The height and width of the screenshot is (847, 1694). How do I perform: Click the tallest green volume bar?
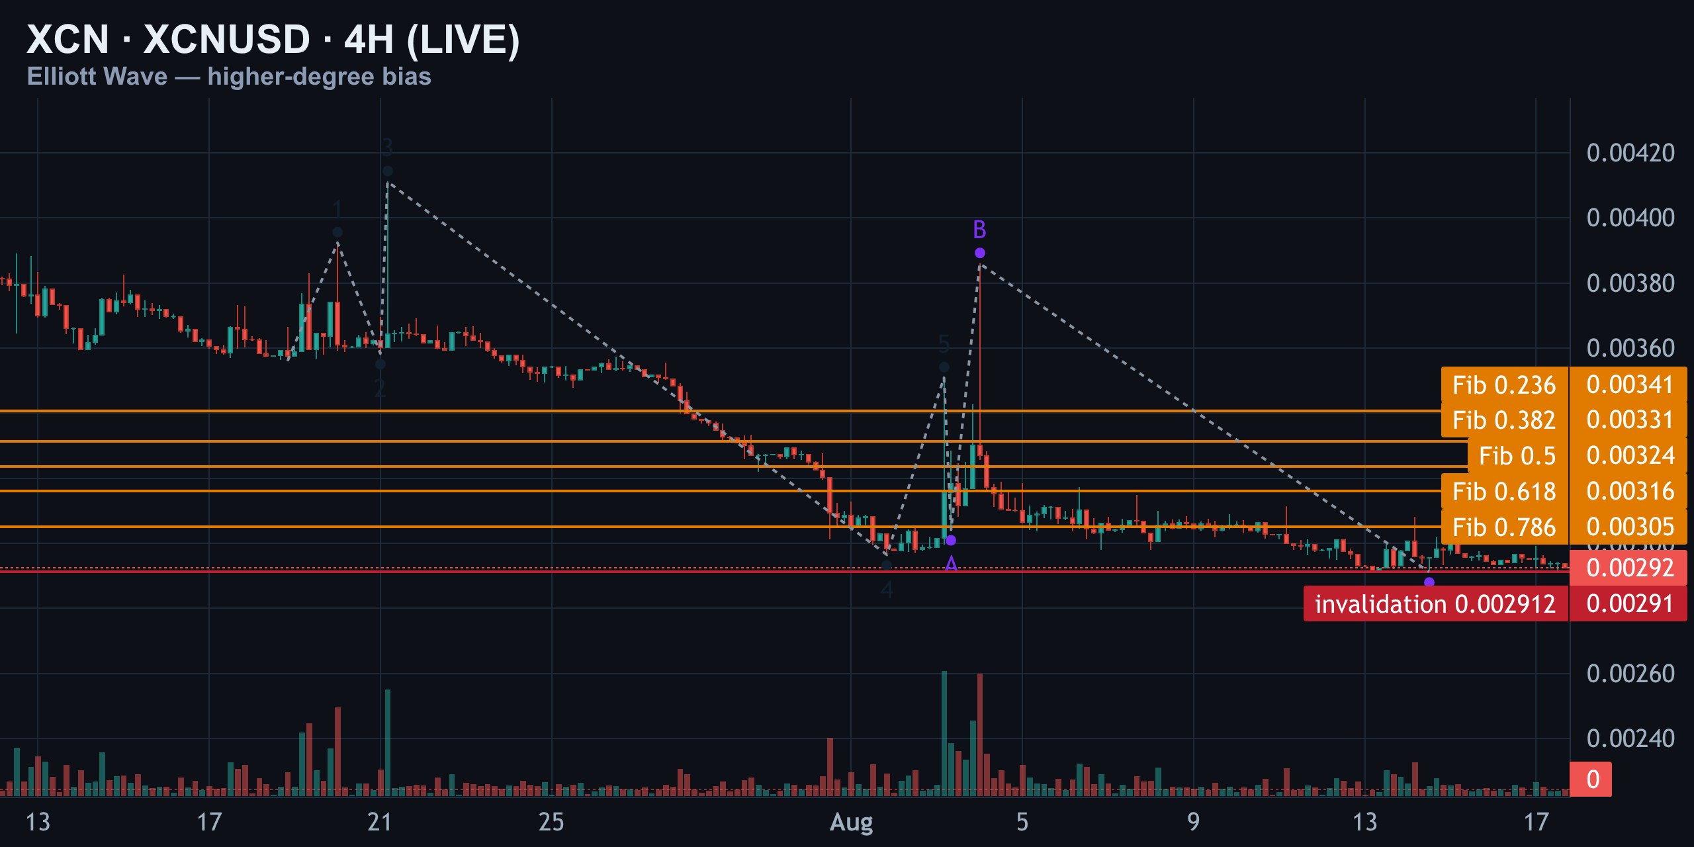coord(944,733)
